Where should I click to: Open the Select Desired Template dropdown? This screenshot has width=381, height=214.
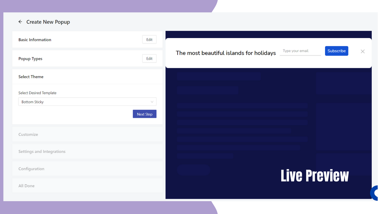(x=87, y=102)
